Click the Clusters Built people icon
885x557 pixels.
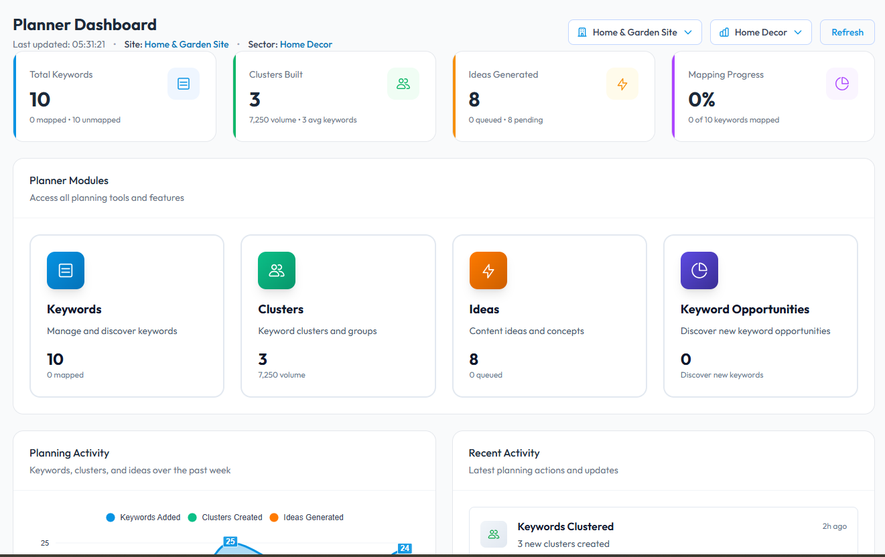403,84
